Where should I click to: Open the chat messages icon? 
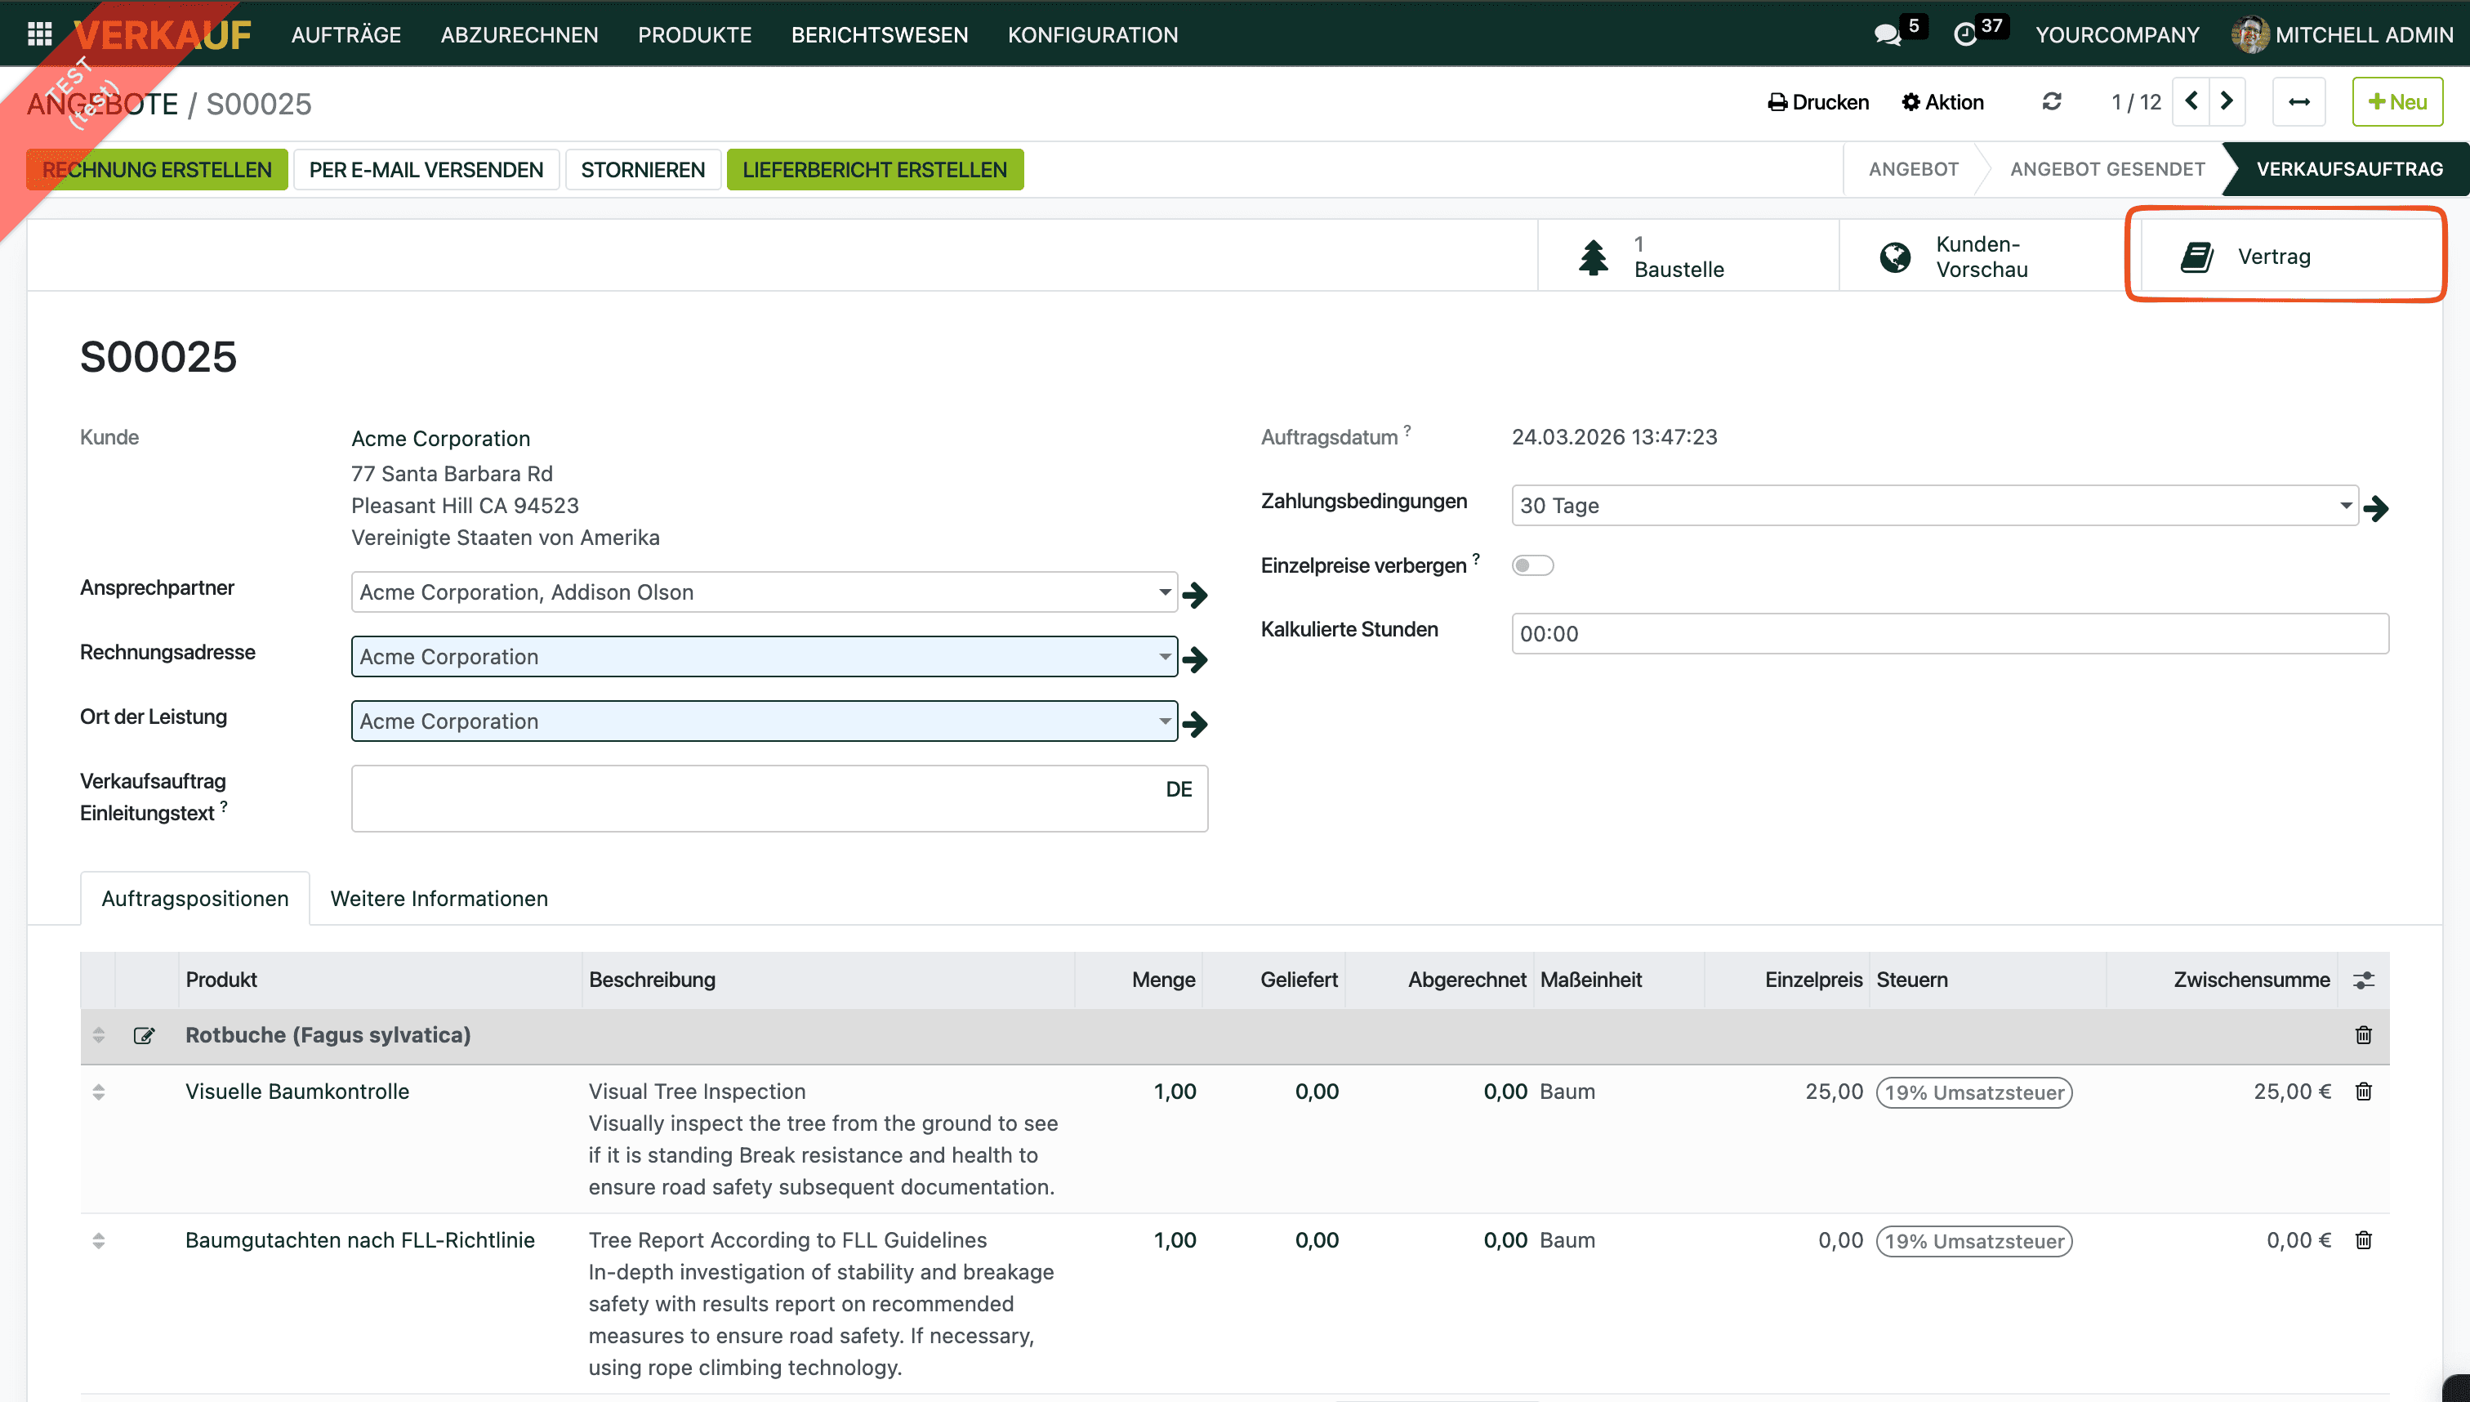click(1887, 34)
